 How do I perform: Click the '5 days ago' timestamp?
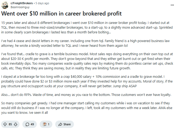pos(42,3)
